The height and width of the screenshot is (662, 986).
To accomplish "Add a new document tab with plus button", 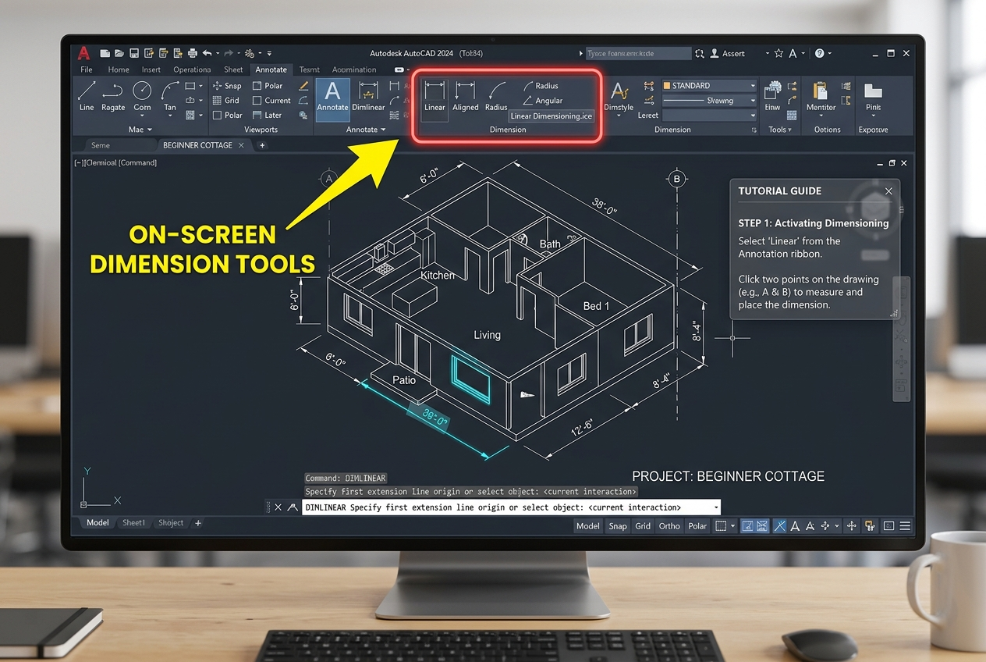I will [262, 145].
